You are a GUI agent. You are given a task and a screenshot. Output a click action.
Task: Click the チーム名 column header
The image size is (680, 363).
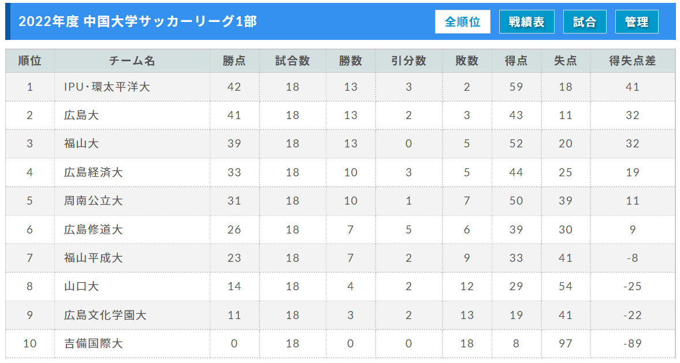132,61
